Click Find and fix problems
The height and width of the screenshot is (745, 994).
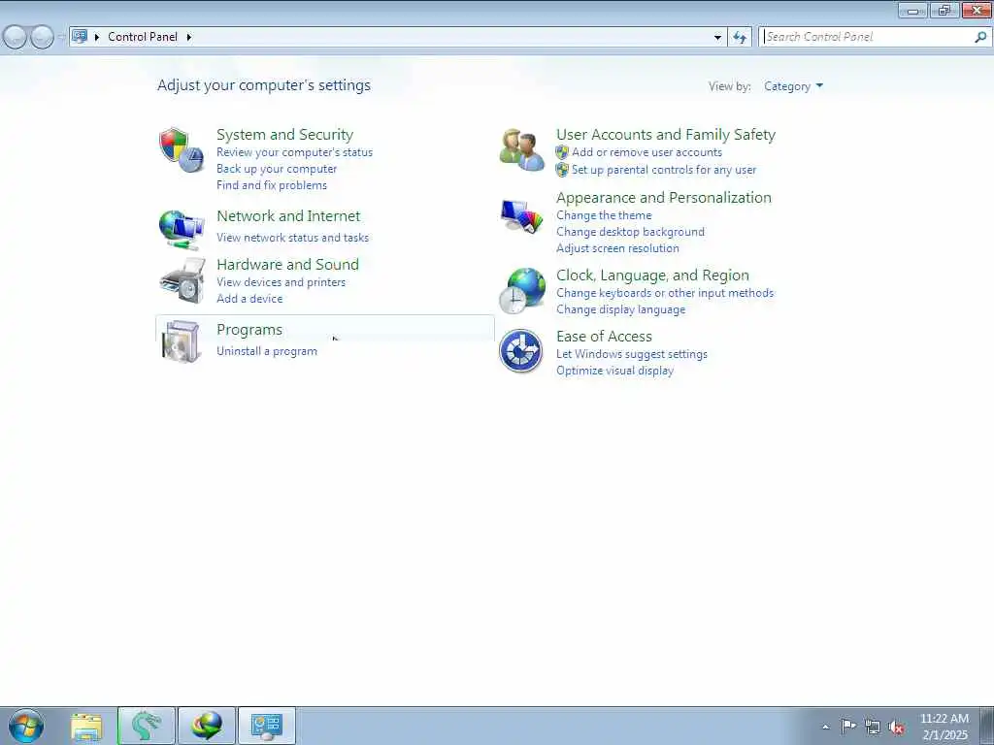point(272,185)
